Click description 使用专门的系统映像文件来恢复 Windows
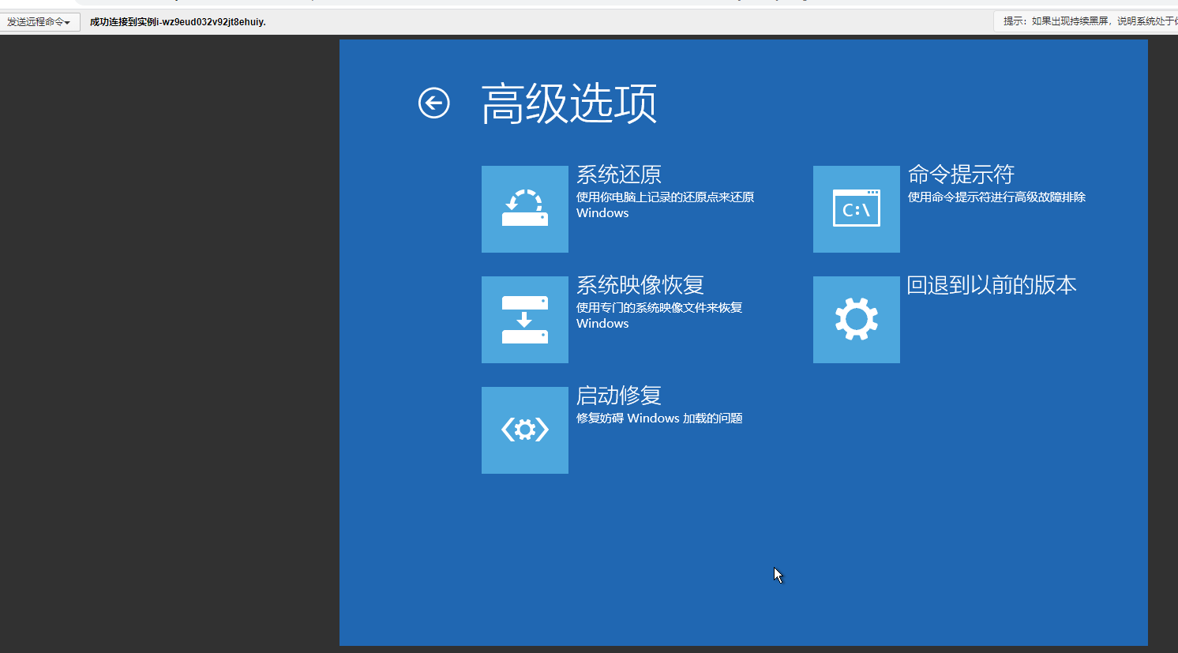 click(x=659, y=315)
